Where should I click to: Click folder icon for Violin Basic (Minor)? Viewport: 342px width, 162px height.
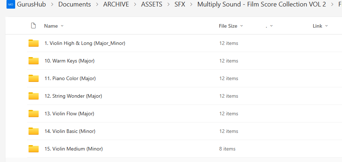[34, 131]
